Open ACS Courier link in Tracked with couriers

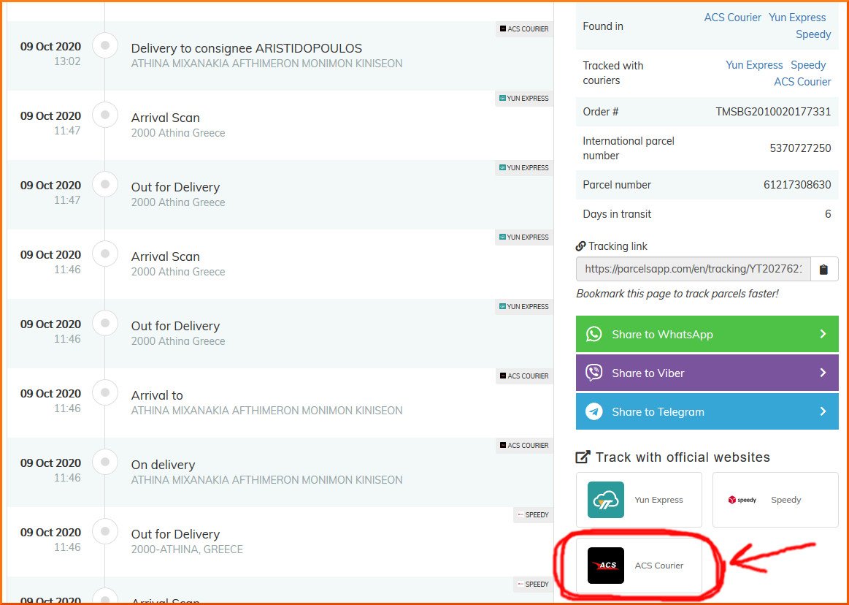[x=802, y=82]
